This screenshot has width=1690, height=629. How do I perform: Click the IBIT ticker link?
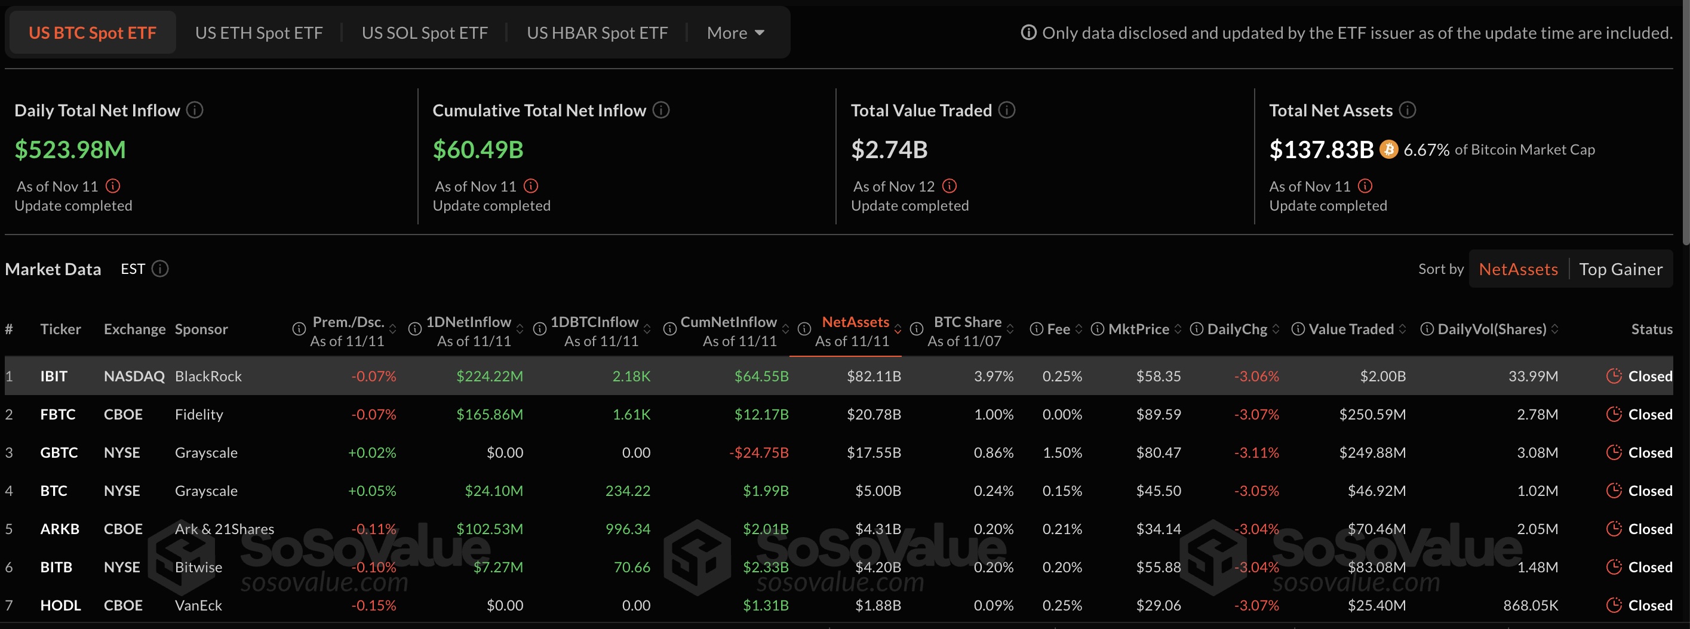coord(54,376)
